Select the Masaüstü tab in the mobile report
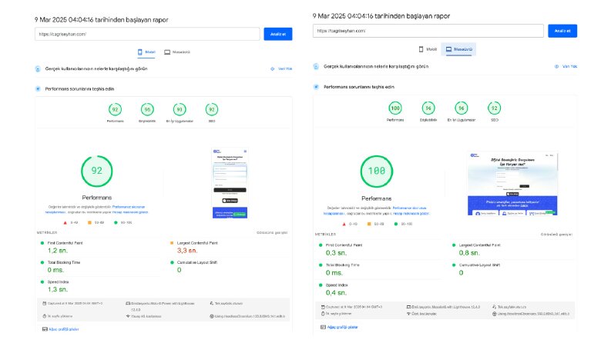611x343 pixels. click(177, 52)
